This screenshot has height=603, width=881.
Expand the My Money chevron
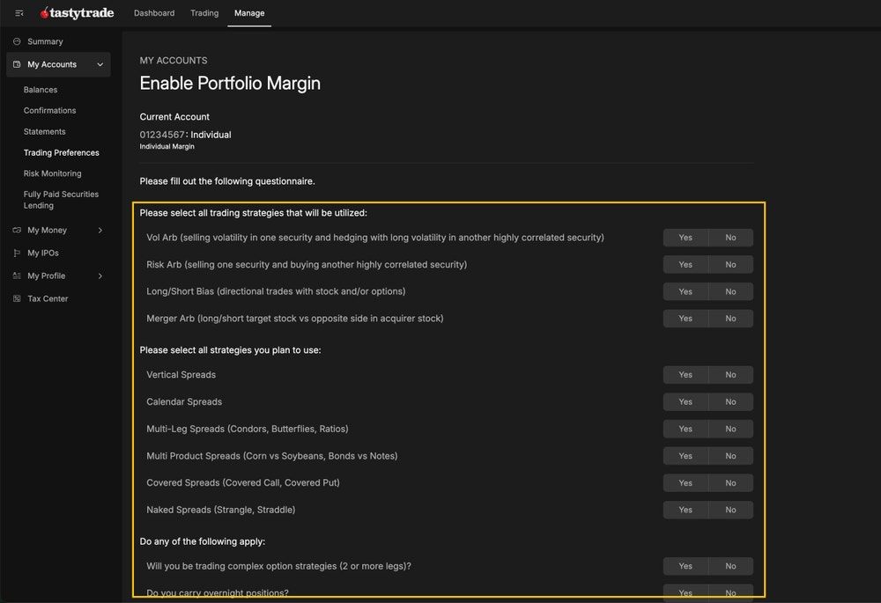(100, 230)
